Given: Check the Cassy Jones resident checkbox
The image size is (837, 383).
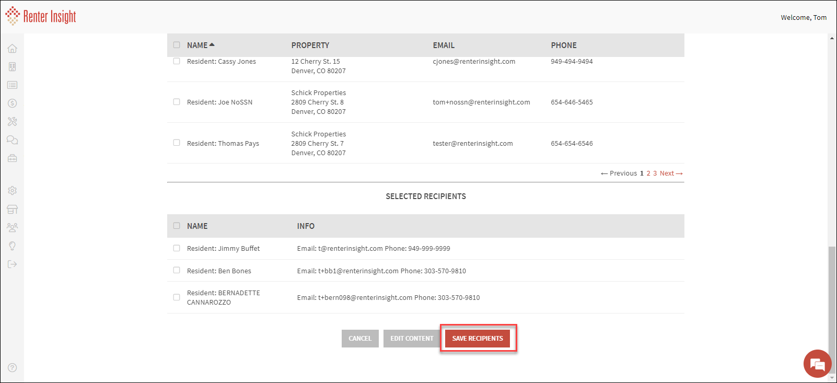Looking at the screenshot, I should (177, 61).
